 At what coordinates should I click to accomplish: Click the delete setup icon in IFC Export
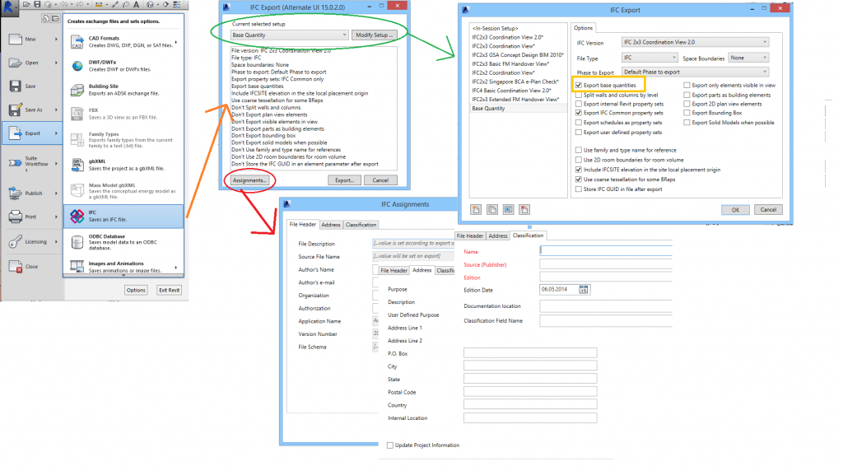(x=523, y=209)
